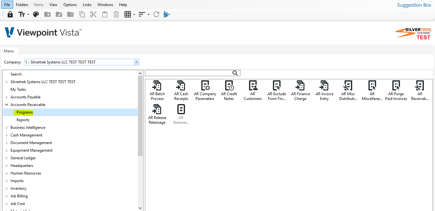Collapse the Accounts Receivable node
The height and width of the screenshot is (211, 435).
pyautogui.click(x=7, y=104)
